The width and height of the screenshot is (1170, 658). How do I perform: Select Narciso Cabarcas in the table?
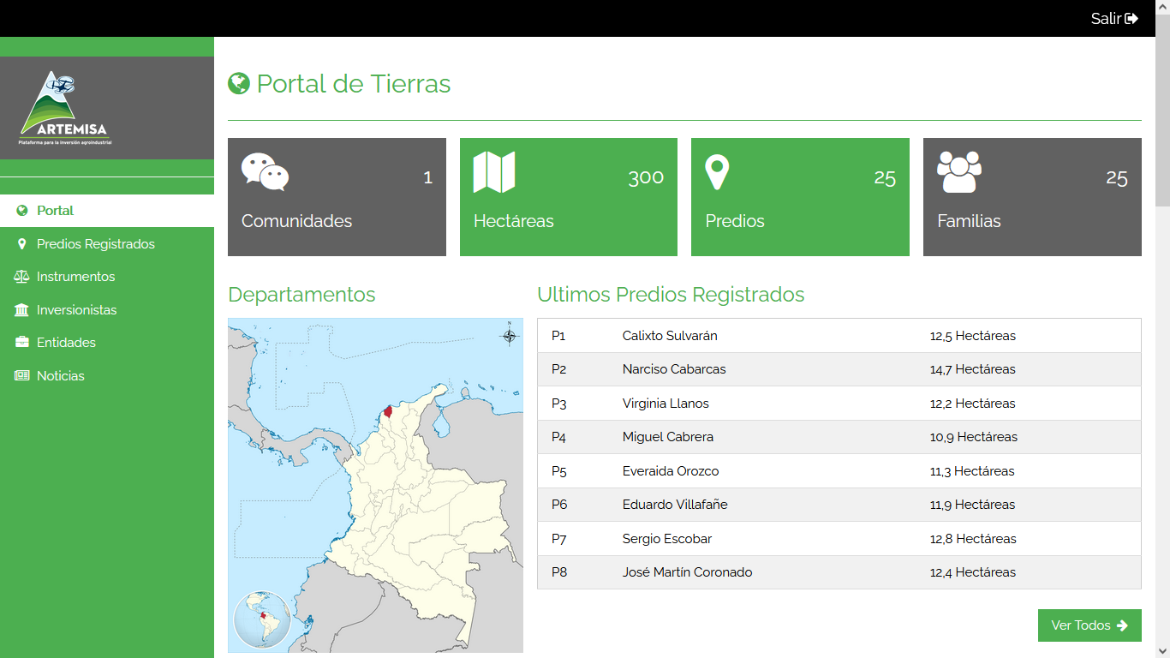[674, 369]
